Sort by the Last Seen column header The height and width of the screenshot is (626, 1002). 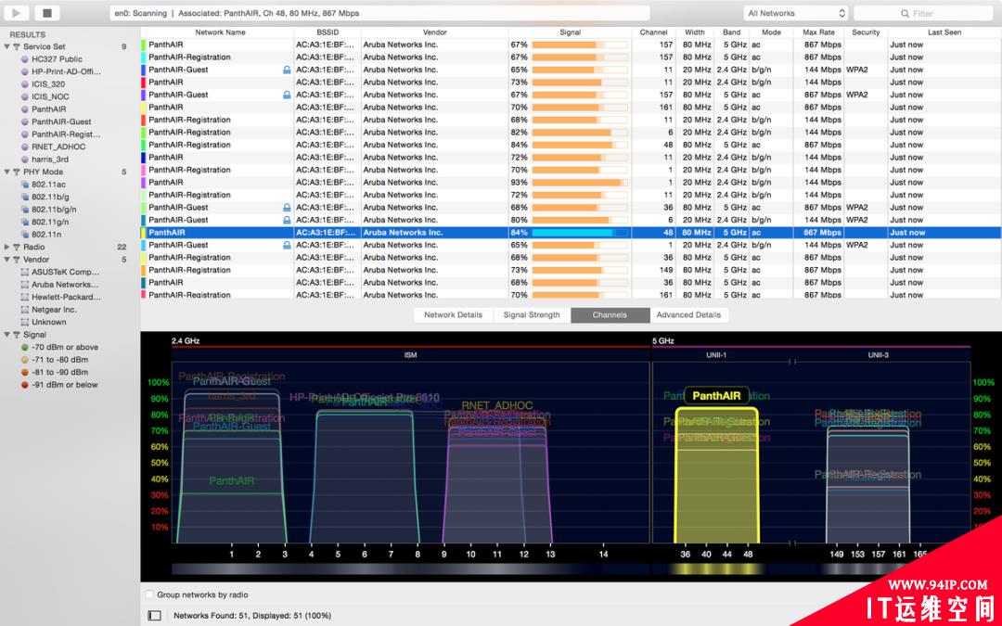click(x=944, y=32)
